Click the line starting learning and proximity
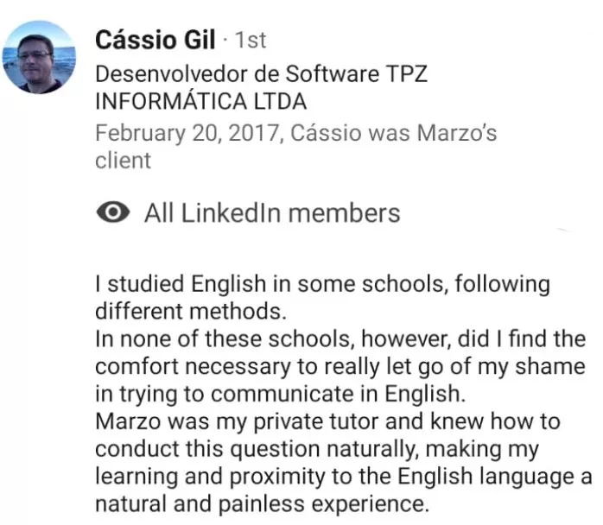This screenshot has height=525, width=603. coord(344,477)
